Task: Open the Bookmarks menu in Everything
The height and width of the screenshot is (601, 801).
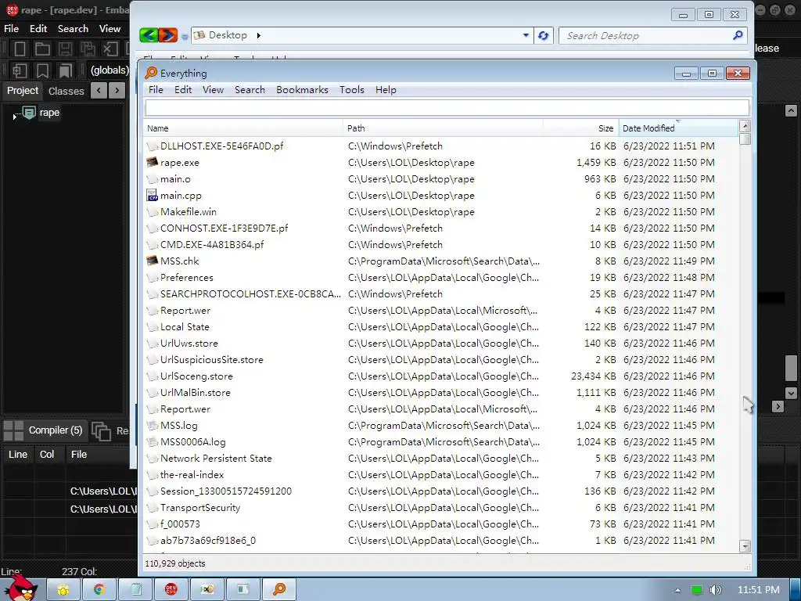Action: tap(302, 89)
